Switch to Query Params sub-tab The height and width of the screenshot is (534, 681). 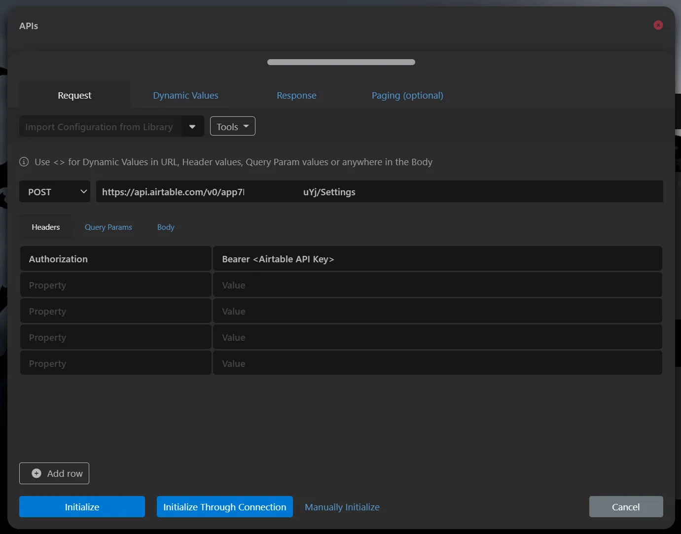[x=108, y=227]
